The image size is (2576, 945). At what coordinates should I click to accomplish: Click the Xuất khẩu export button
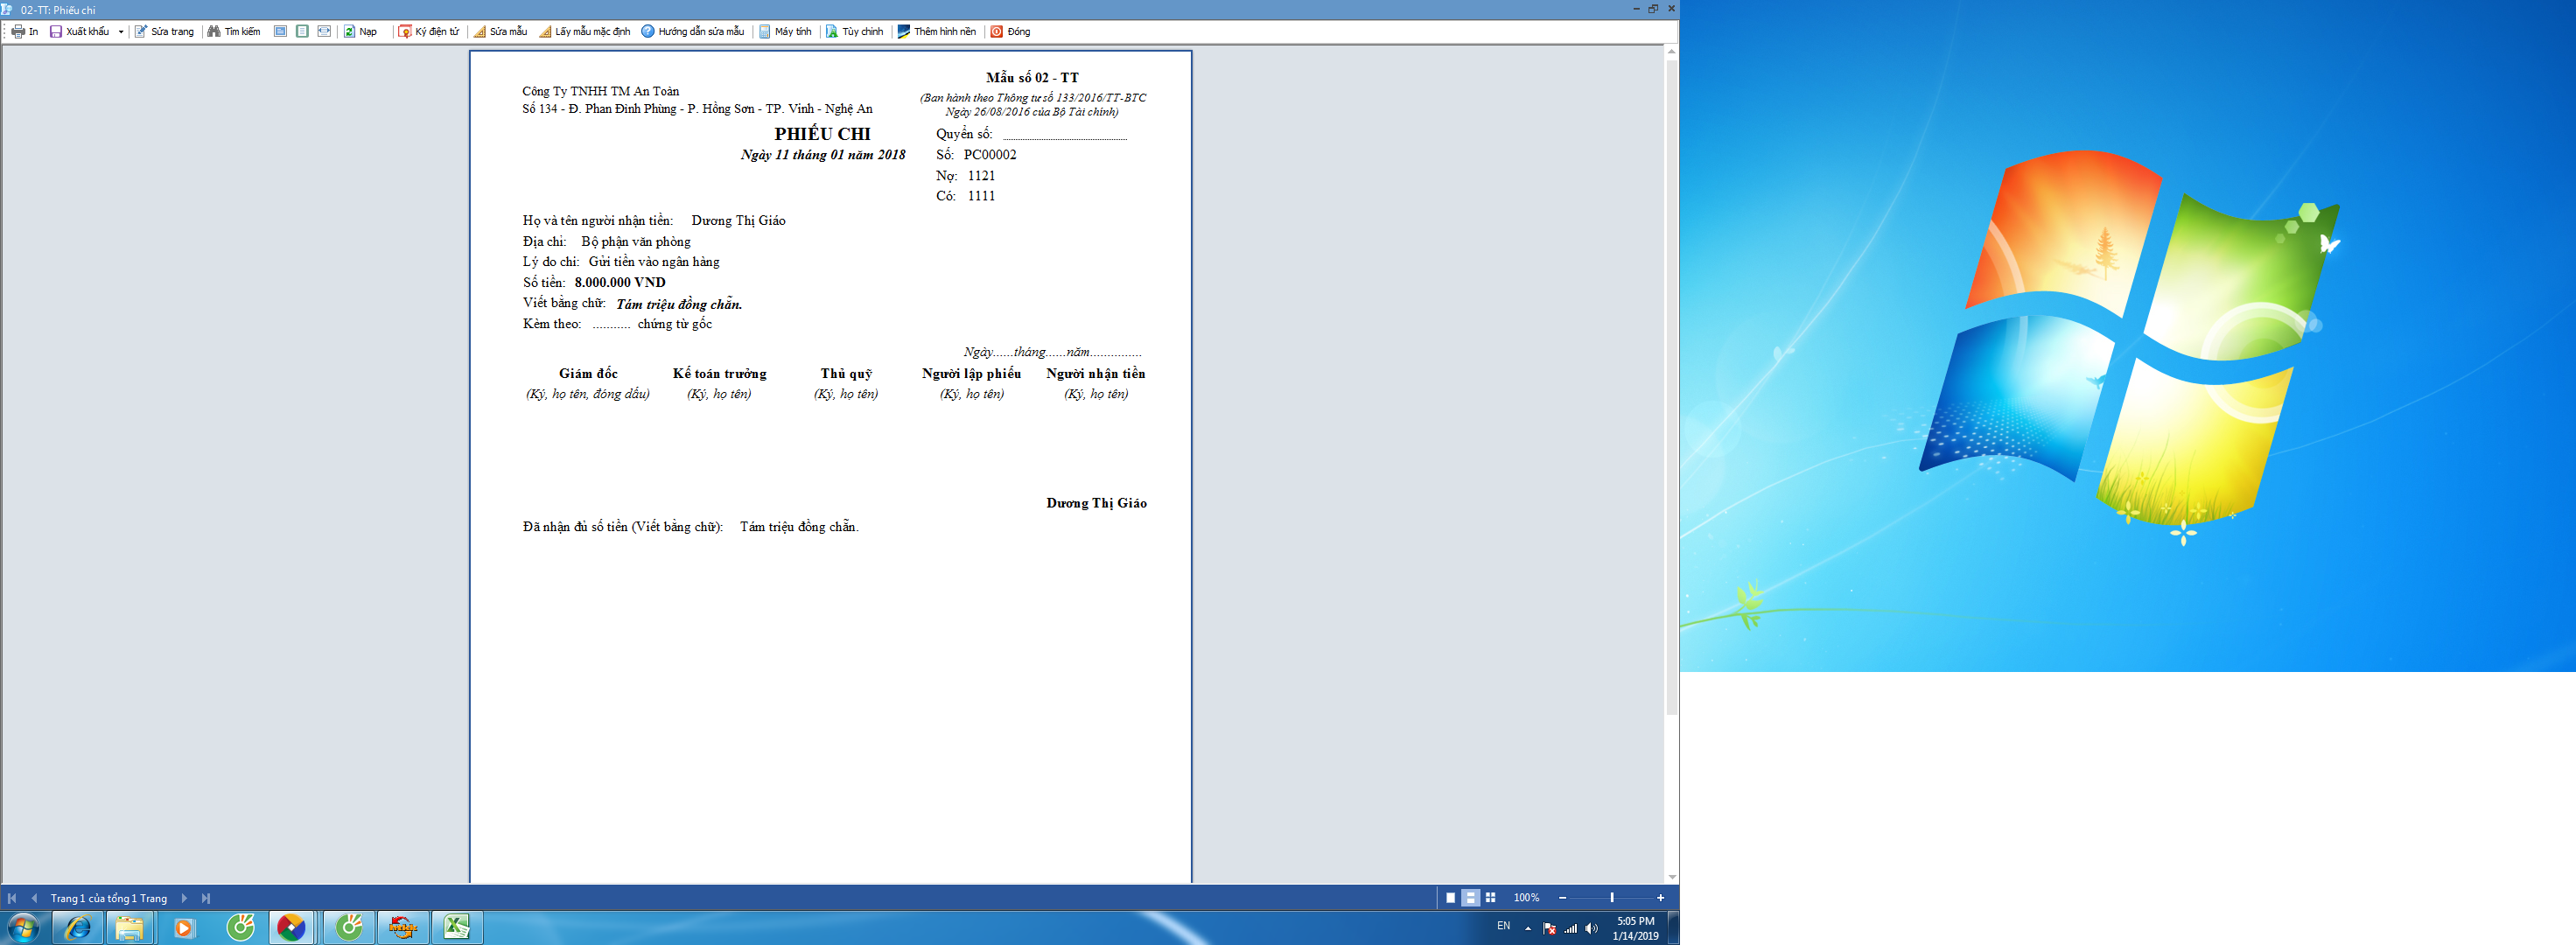point(80,32)
